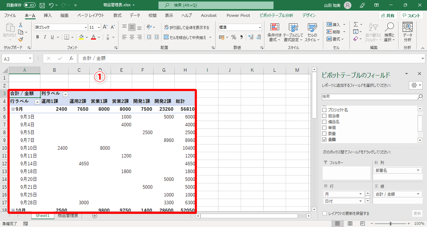Check the 単価 field checkbox
Image resolution: width=427 pixels, height=227 pixels.
pyautogui.click(x=324, y=128)
